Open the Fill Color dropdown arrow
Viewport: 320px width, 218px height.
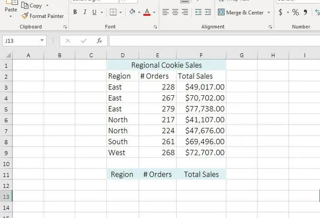pyautogui.click(x=139, y=12)
